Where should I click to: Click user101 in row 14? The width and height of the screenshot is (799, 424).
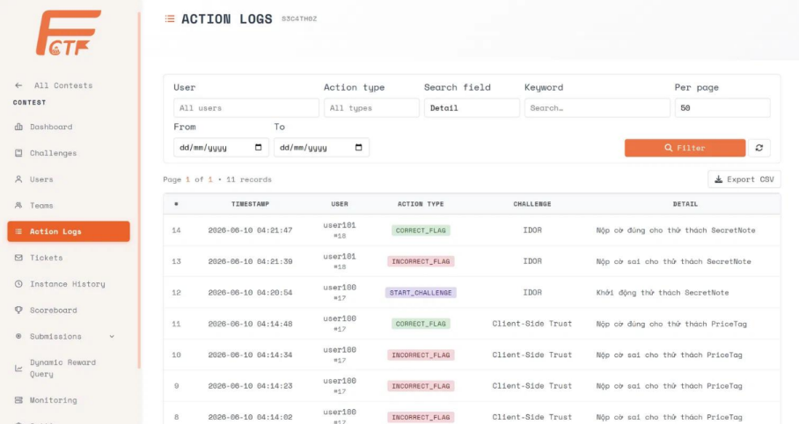tap(340, 225)
